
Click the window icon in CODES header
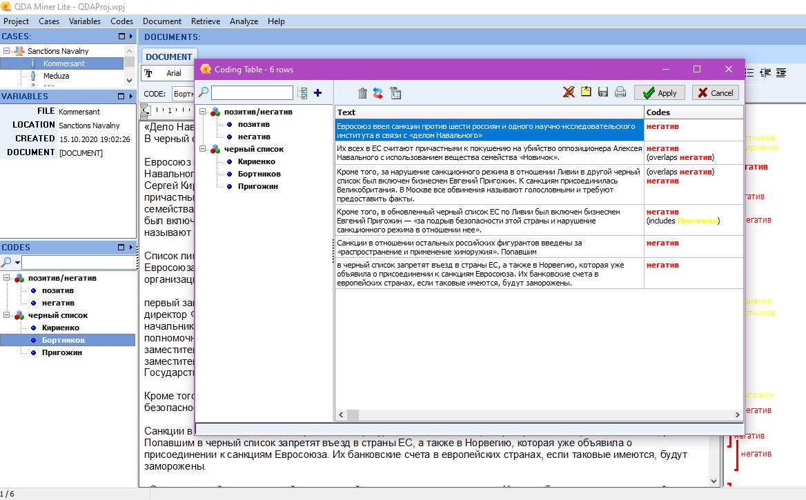click(x=121, y=247)
